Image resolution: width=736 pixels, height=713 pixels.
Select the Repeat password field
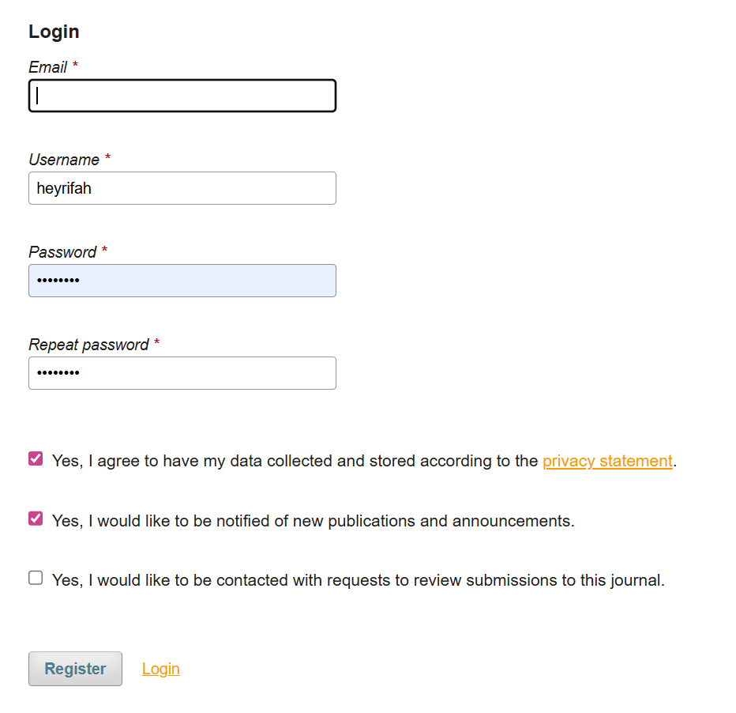coord(182,373)
